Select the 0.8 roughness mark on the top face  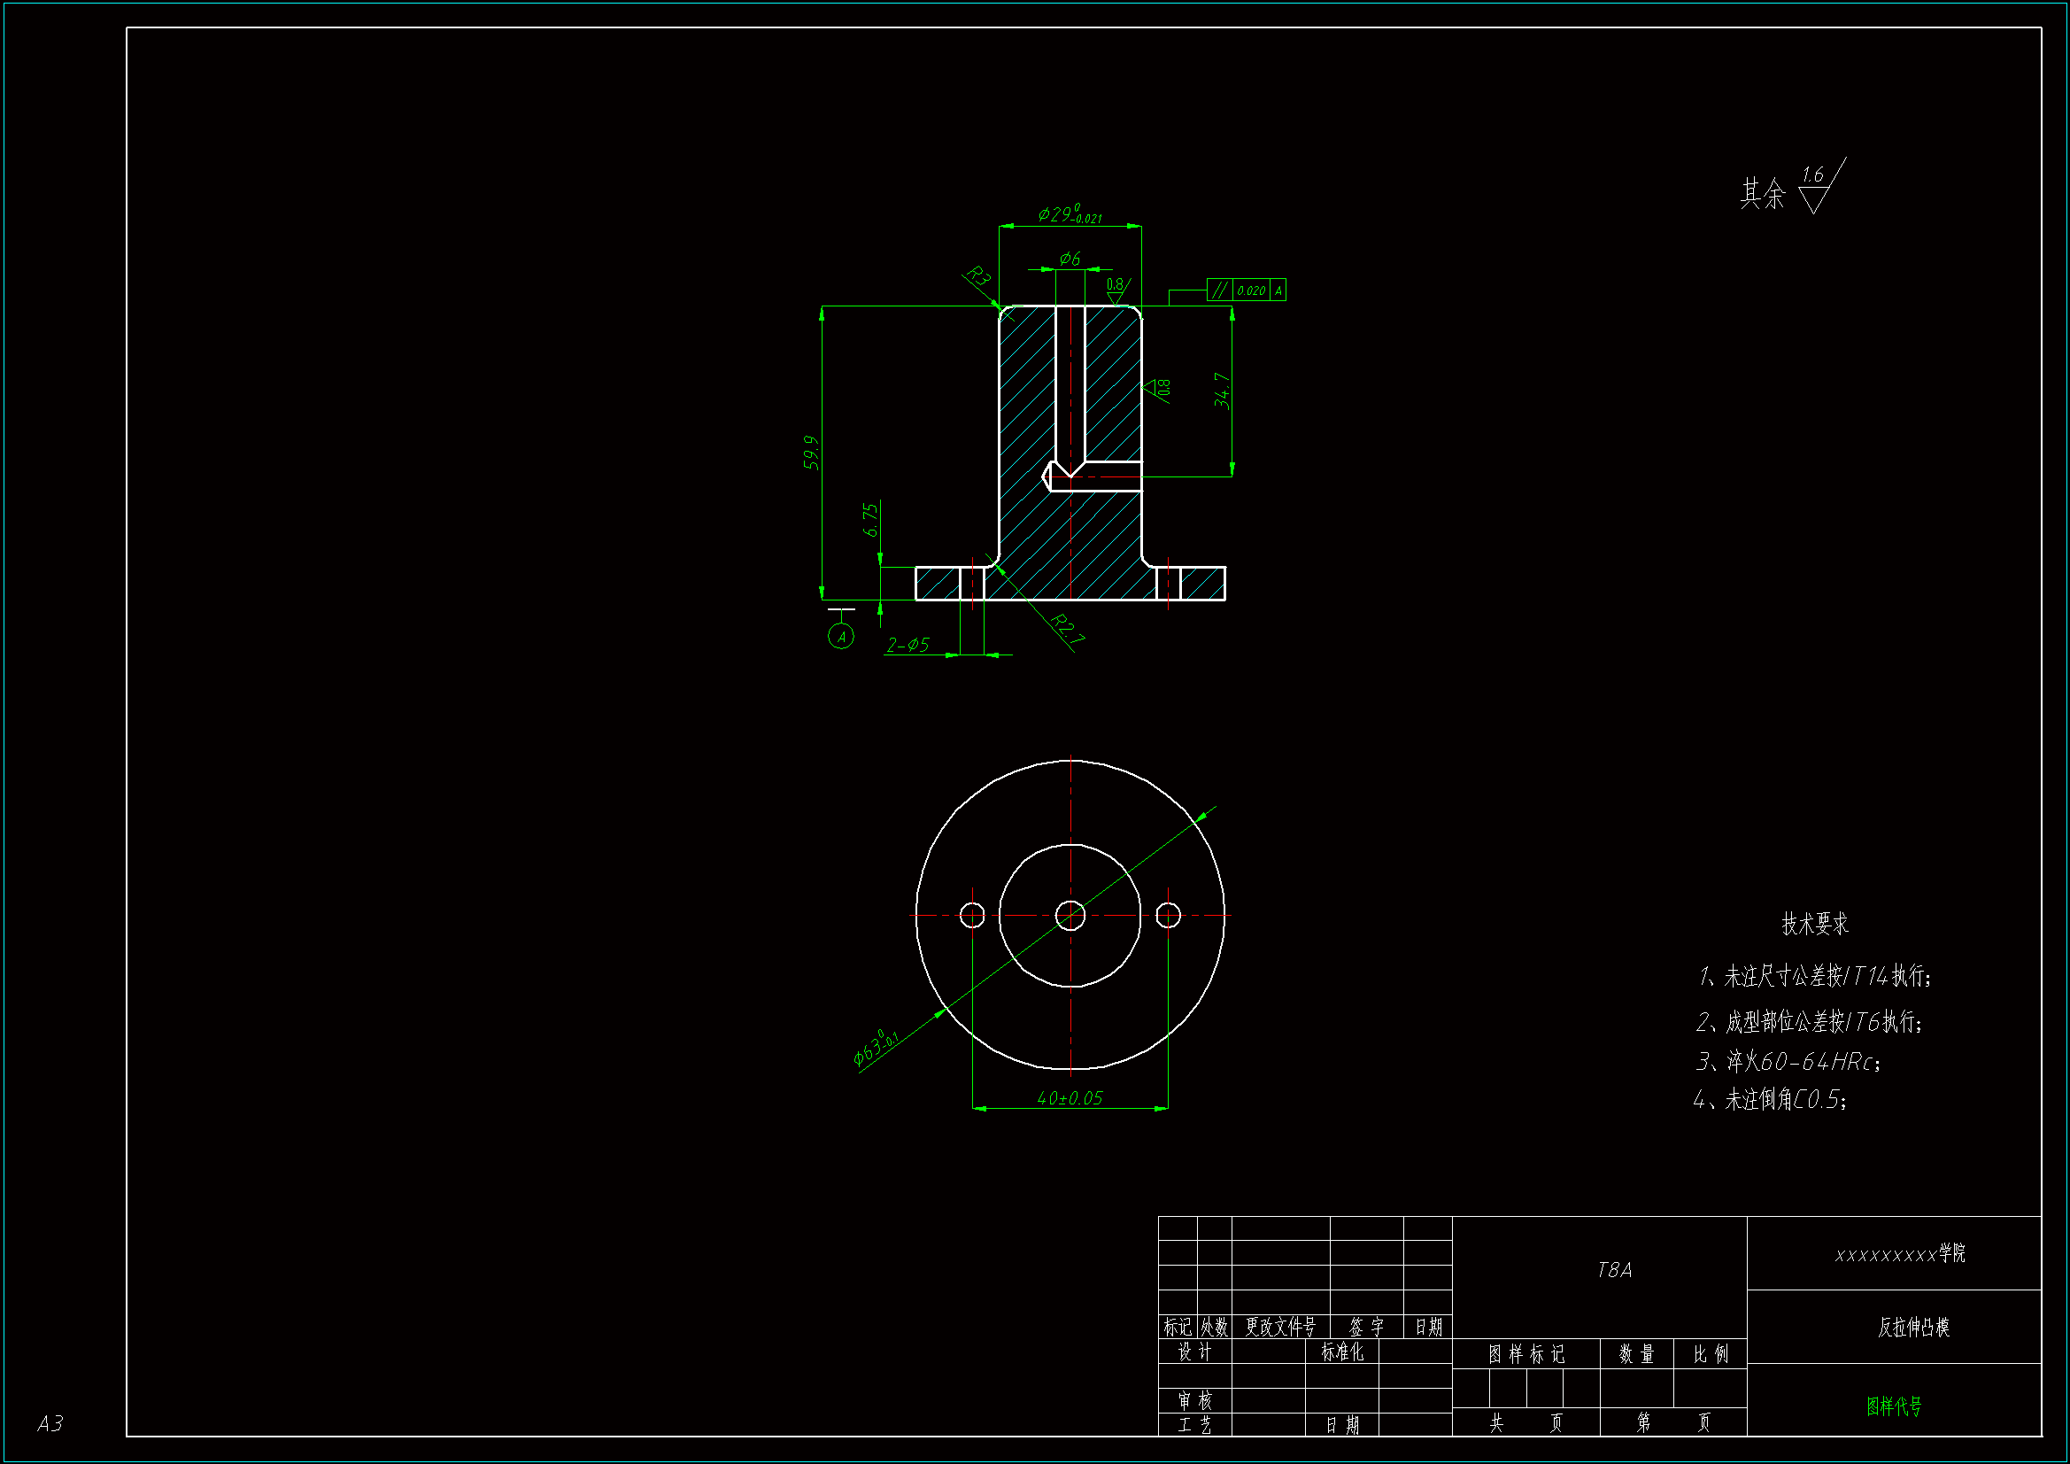click(1116, 290)
